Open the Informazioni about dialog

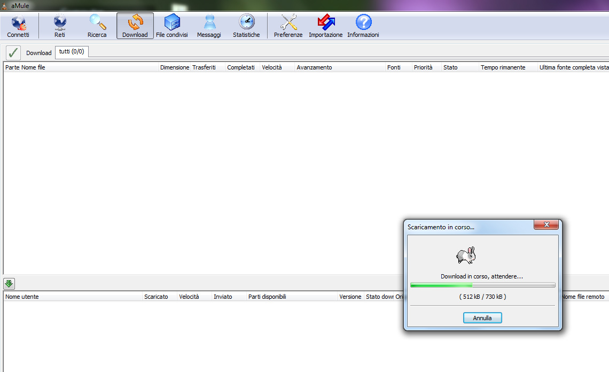point(363,26)
